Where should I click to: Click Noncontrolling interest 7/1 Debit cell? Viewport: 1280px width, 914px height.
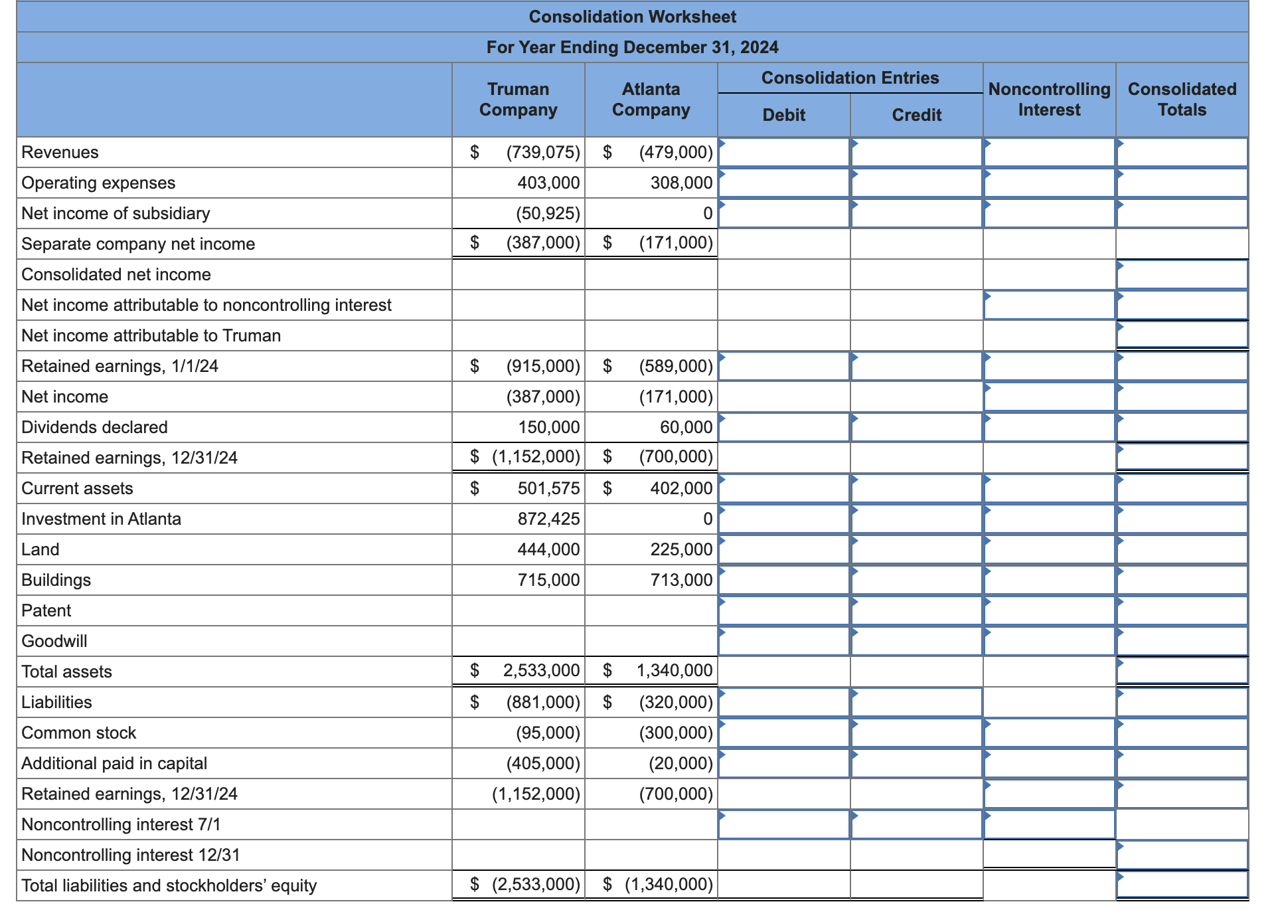tap(784, 824)
